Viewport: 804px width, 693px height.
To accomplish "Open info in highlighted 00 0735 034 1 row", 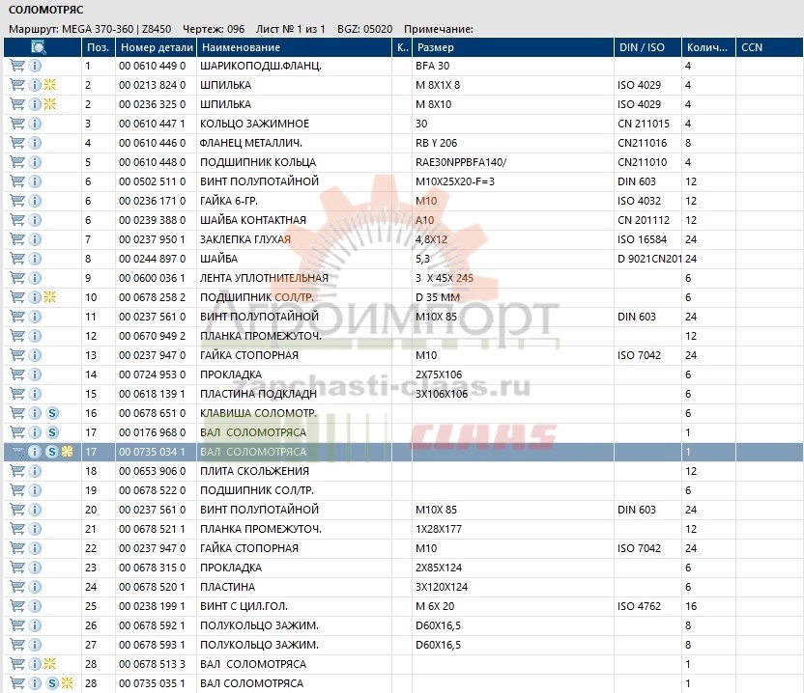I will point(35,452).
